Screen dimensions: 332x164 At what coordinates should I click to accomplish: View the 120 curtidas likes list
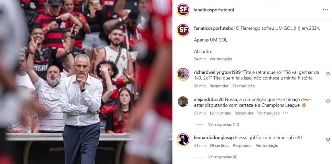(x=220, y=113)
